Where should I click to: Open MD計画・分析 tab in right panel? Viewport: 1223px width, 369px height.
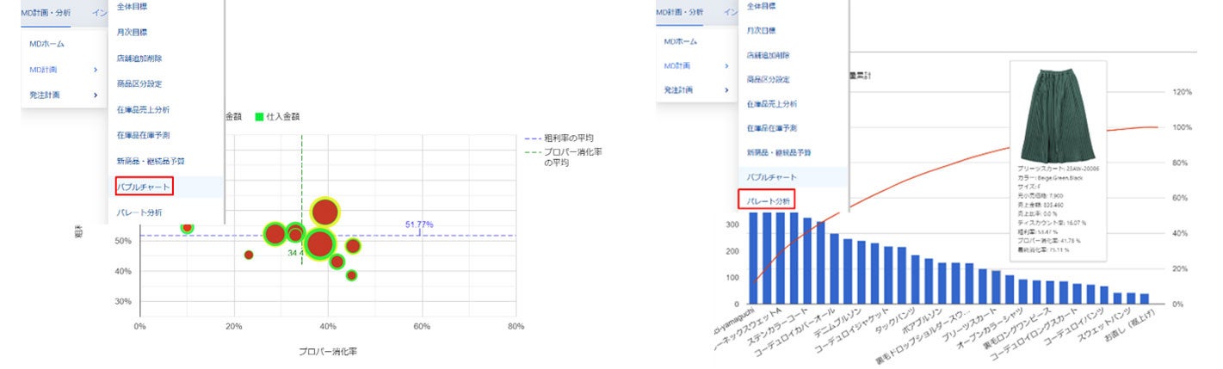[680, 12]
